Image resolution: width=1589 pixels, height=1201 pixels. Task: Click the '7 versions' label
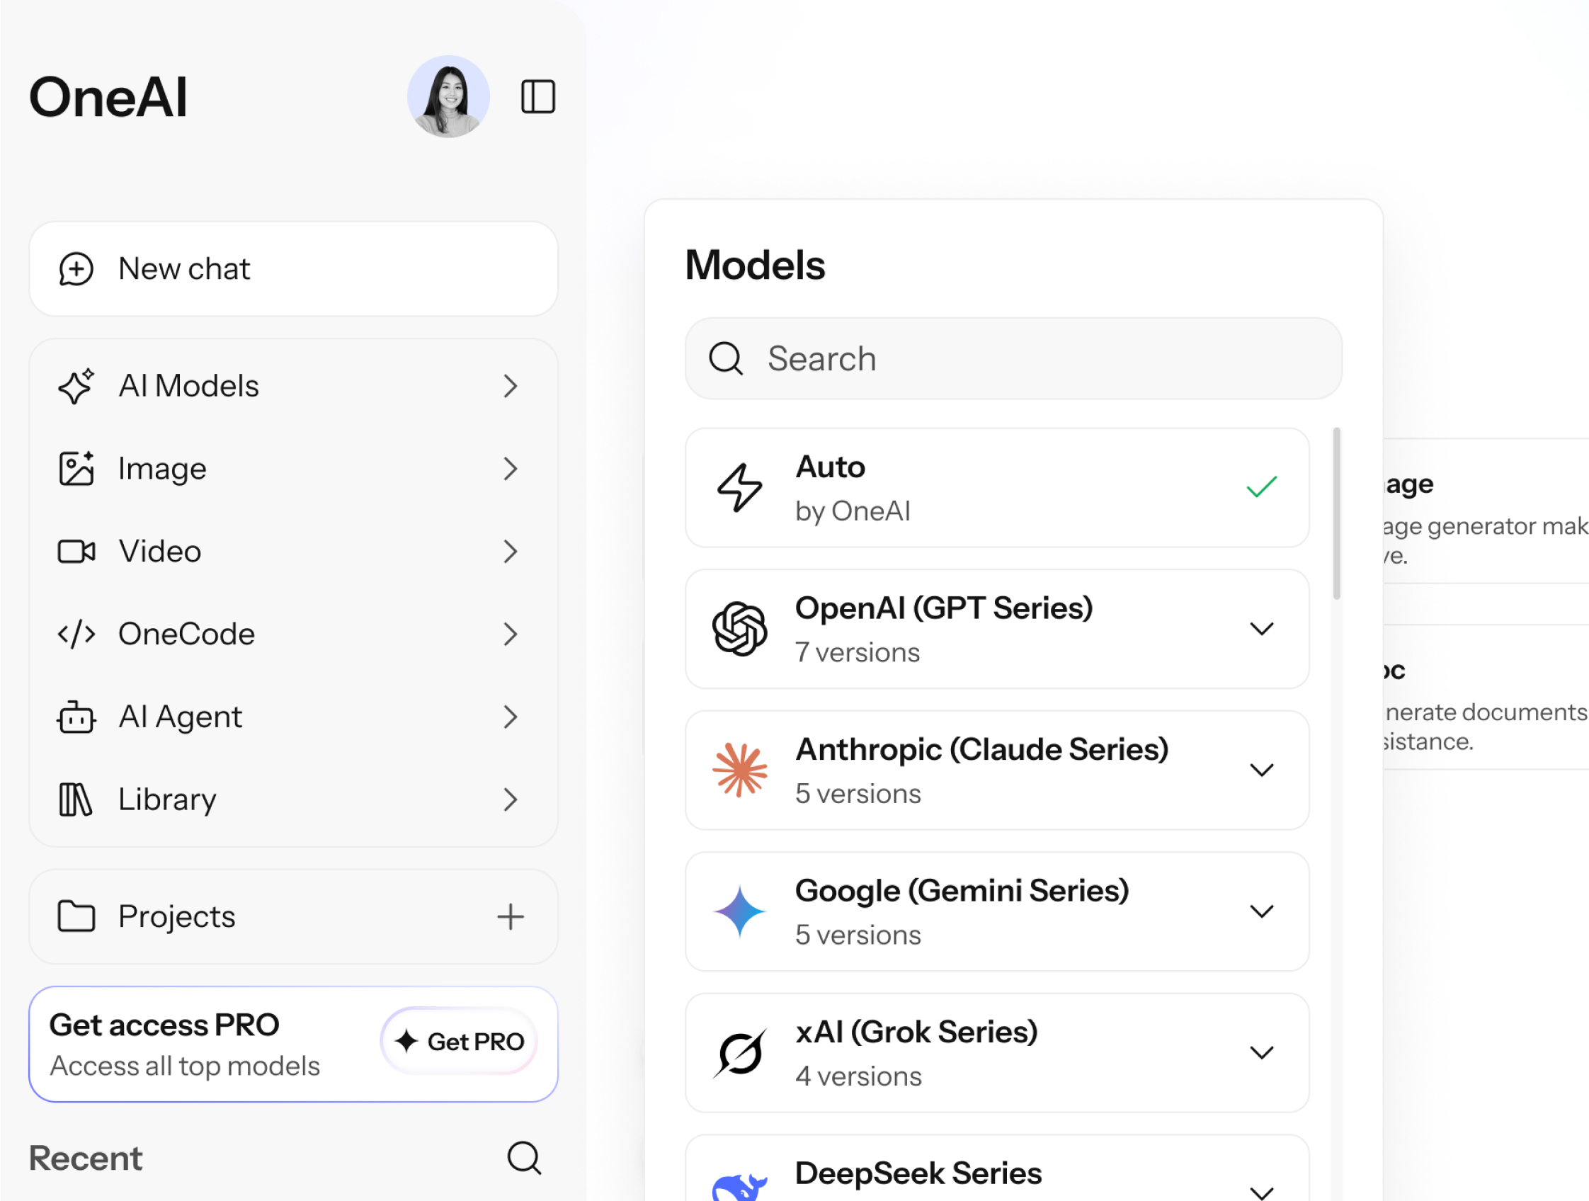(858, 653)
